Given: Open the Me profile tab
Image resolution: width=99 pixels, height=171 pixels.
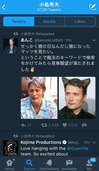Looking at the screenshot, I should (x=89, y=165).
